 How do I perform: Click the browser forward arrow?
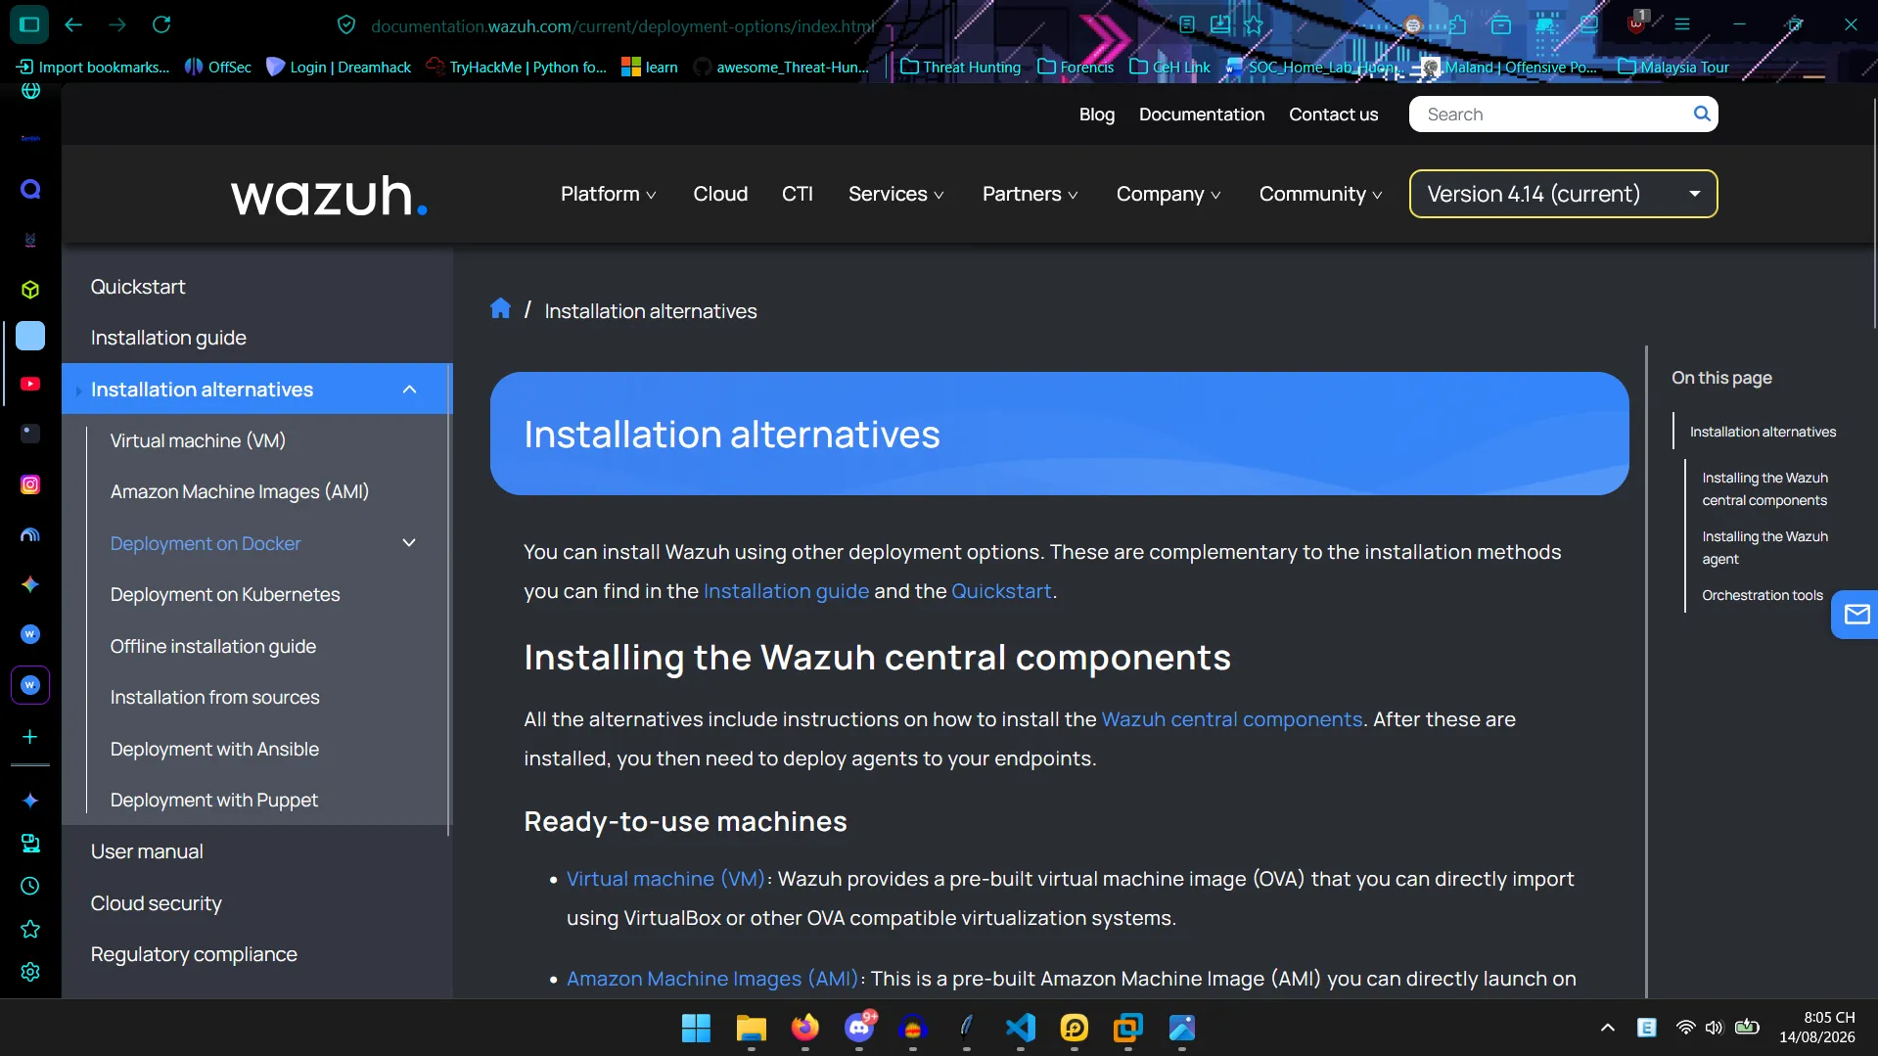(117, 24)
